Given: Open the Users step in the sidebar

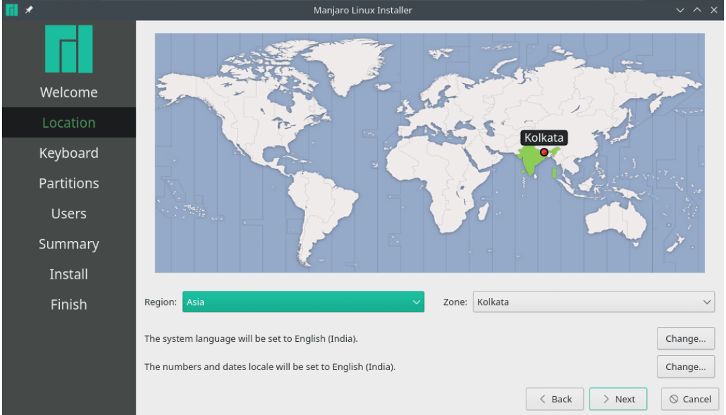Looking at the screenshot, I should [69, 214].
